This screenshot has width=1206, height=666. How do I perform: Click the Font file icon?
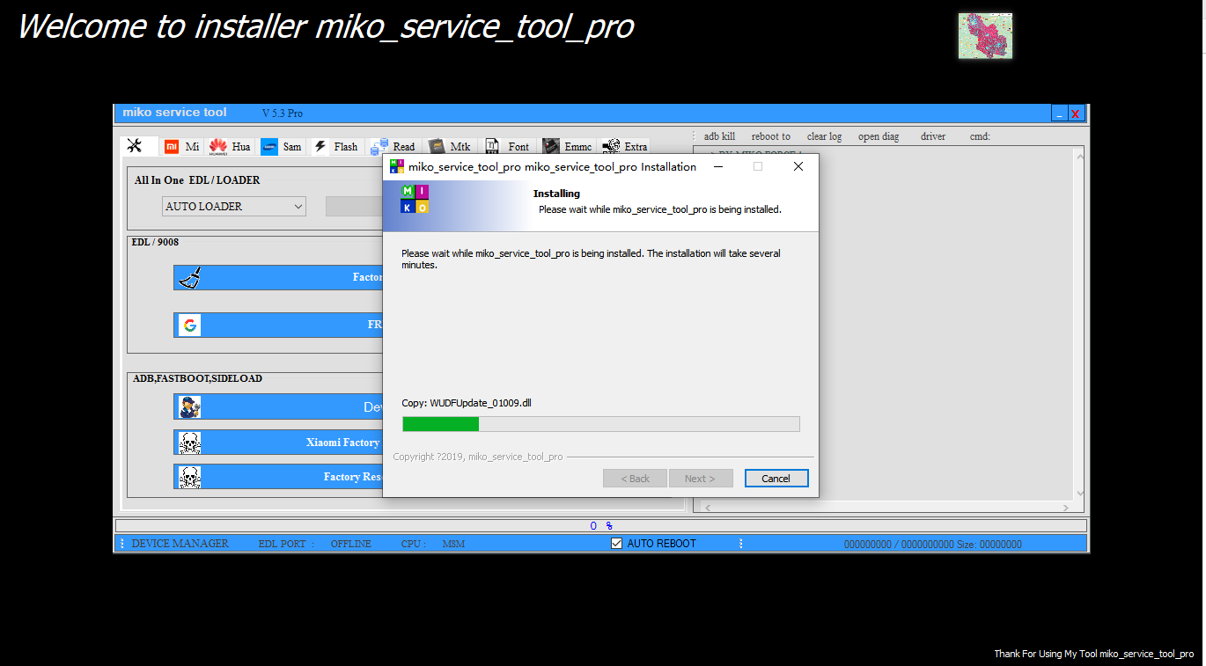(x=492, y=147)
